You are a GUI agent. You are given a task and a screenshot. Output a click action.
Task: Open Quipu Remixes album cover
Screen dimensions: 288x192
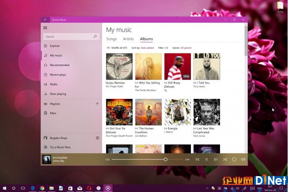pos(119,66)
